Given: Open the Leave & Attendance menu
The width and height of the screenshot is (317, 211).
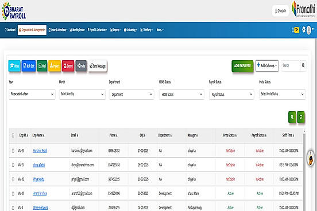Looking at the screenshot, I should [x=57, y=30].
